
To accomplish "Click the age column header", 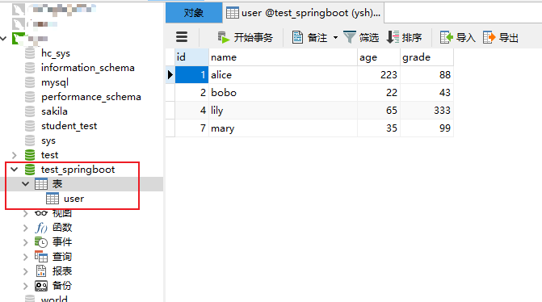I will click(x=379, y=57).
